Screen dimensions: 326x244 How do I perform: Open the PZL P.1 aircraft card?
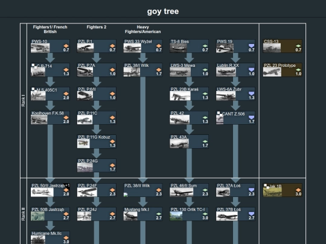97,46
